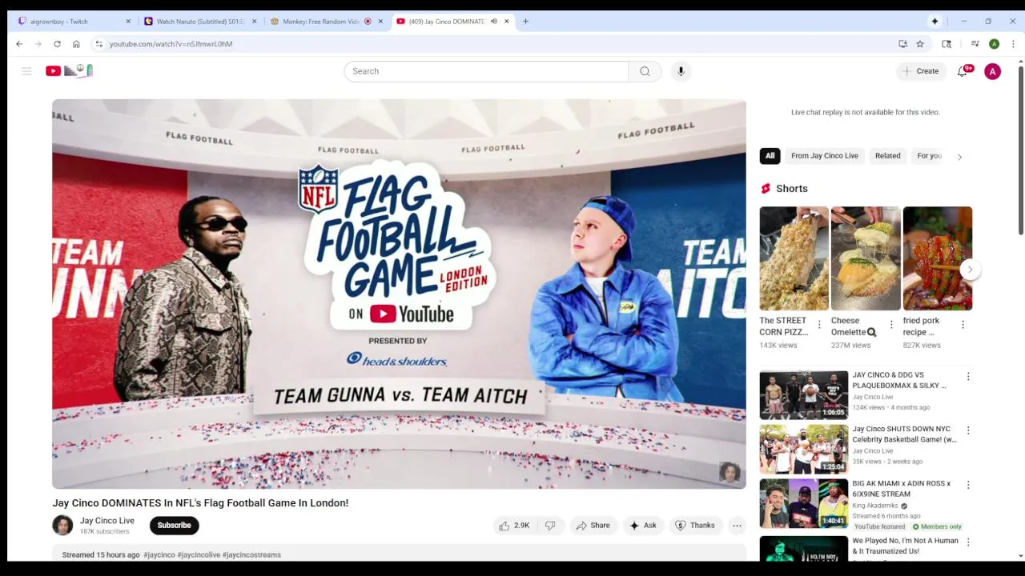Open menu for We Played No video
This screenshot has height=576, width=1025.
[x=968, y=542]
